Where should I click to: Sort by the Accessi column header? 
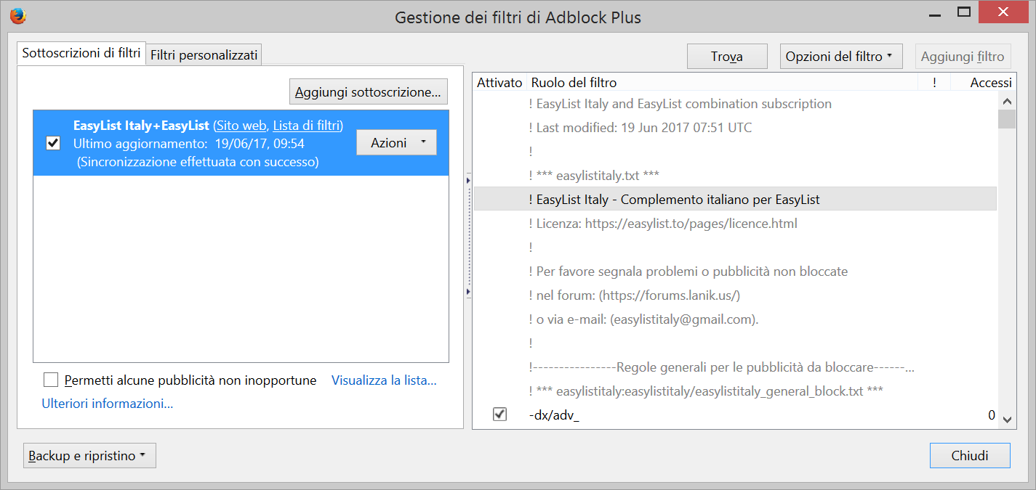point(982,83)
